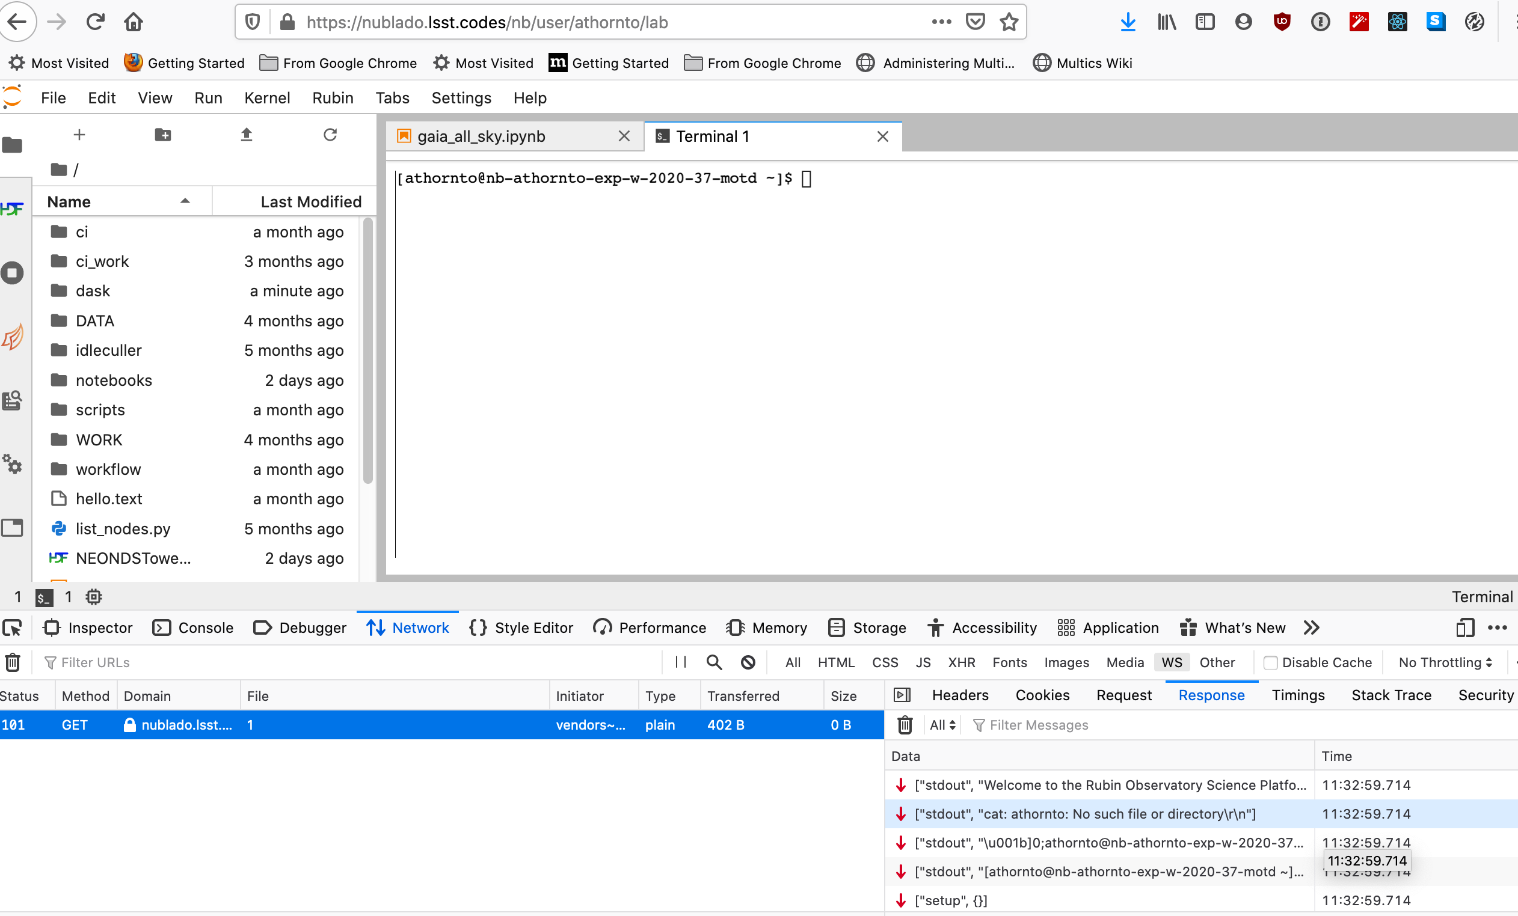
Task: Switch to the Memory panel in DevTools
Action: [767, 627]
